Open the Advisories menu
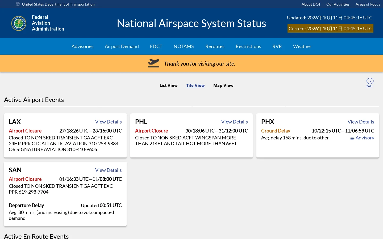The width and height of the screenshot is (383, 239). (82, 46)
